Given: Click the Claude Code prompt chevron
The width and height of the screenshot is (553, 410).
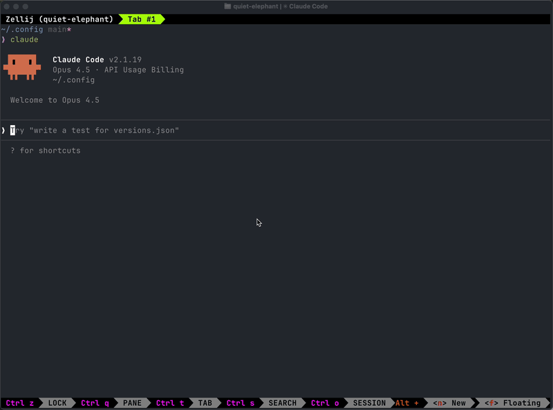Looking at the screenshot, I should (3, 130).
